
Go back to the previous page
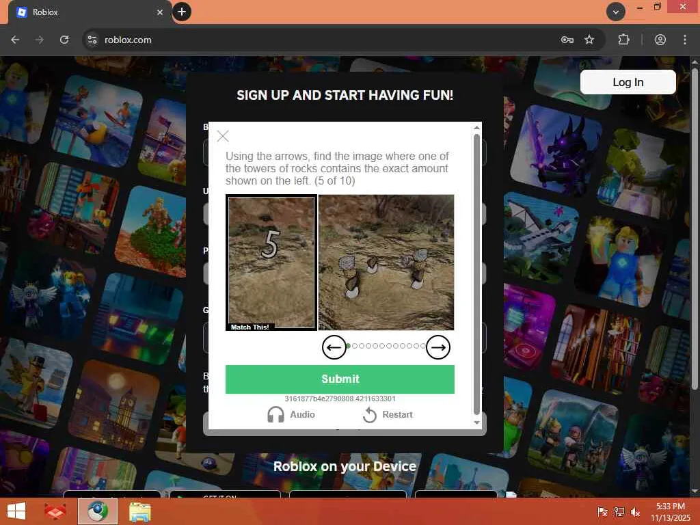[x=15, y=40]
